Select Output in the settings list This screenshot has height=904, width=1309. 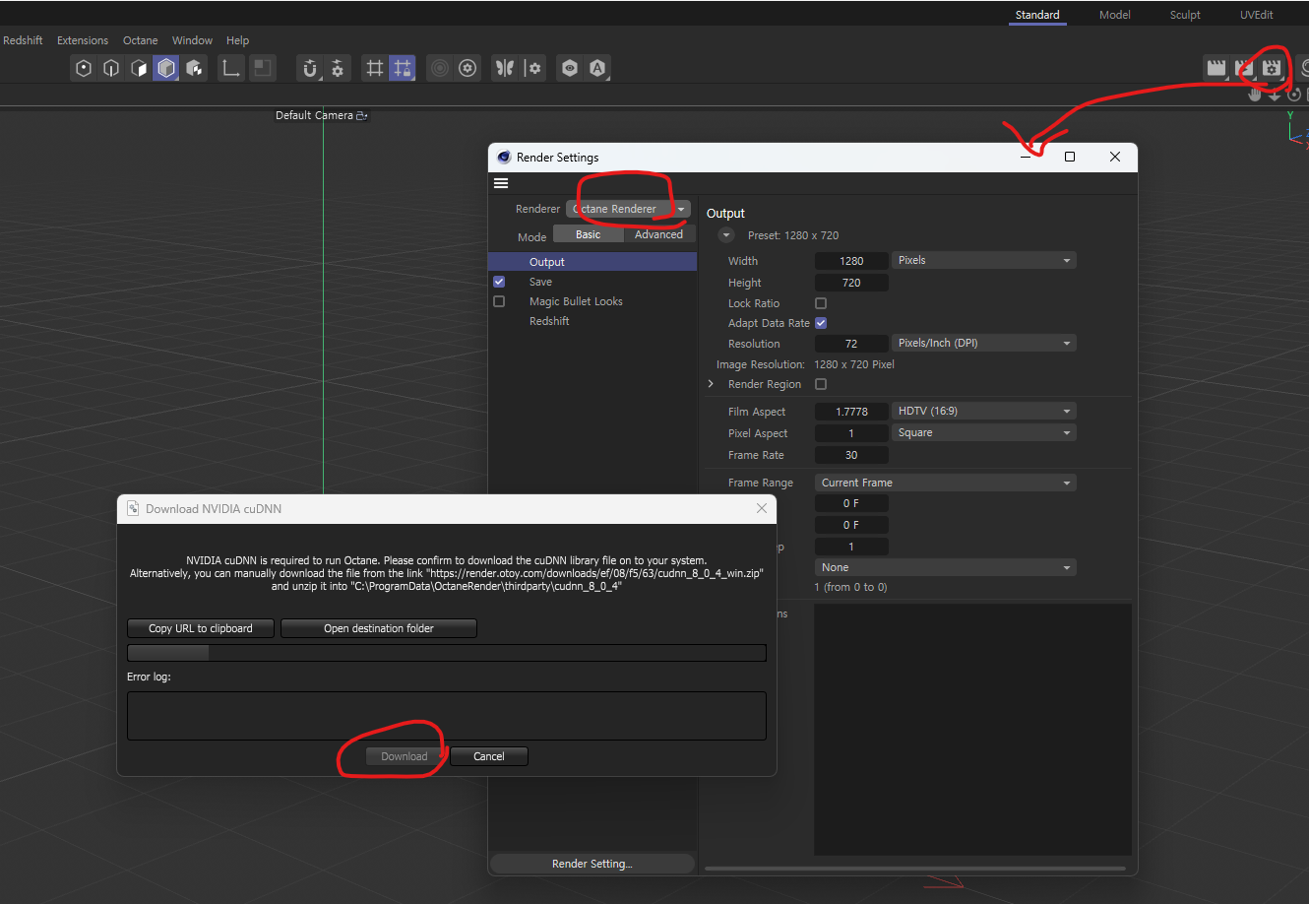(592, 262)
